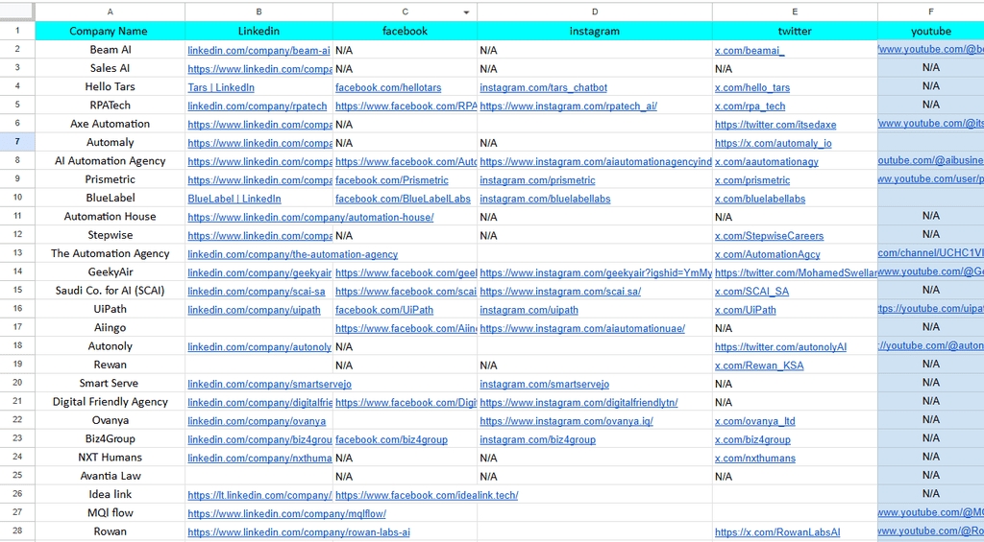
Task: Open instagram.com/smartservejo link
Action: coord(545,384)
